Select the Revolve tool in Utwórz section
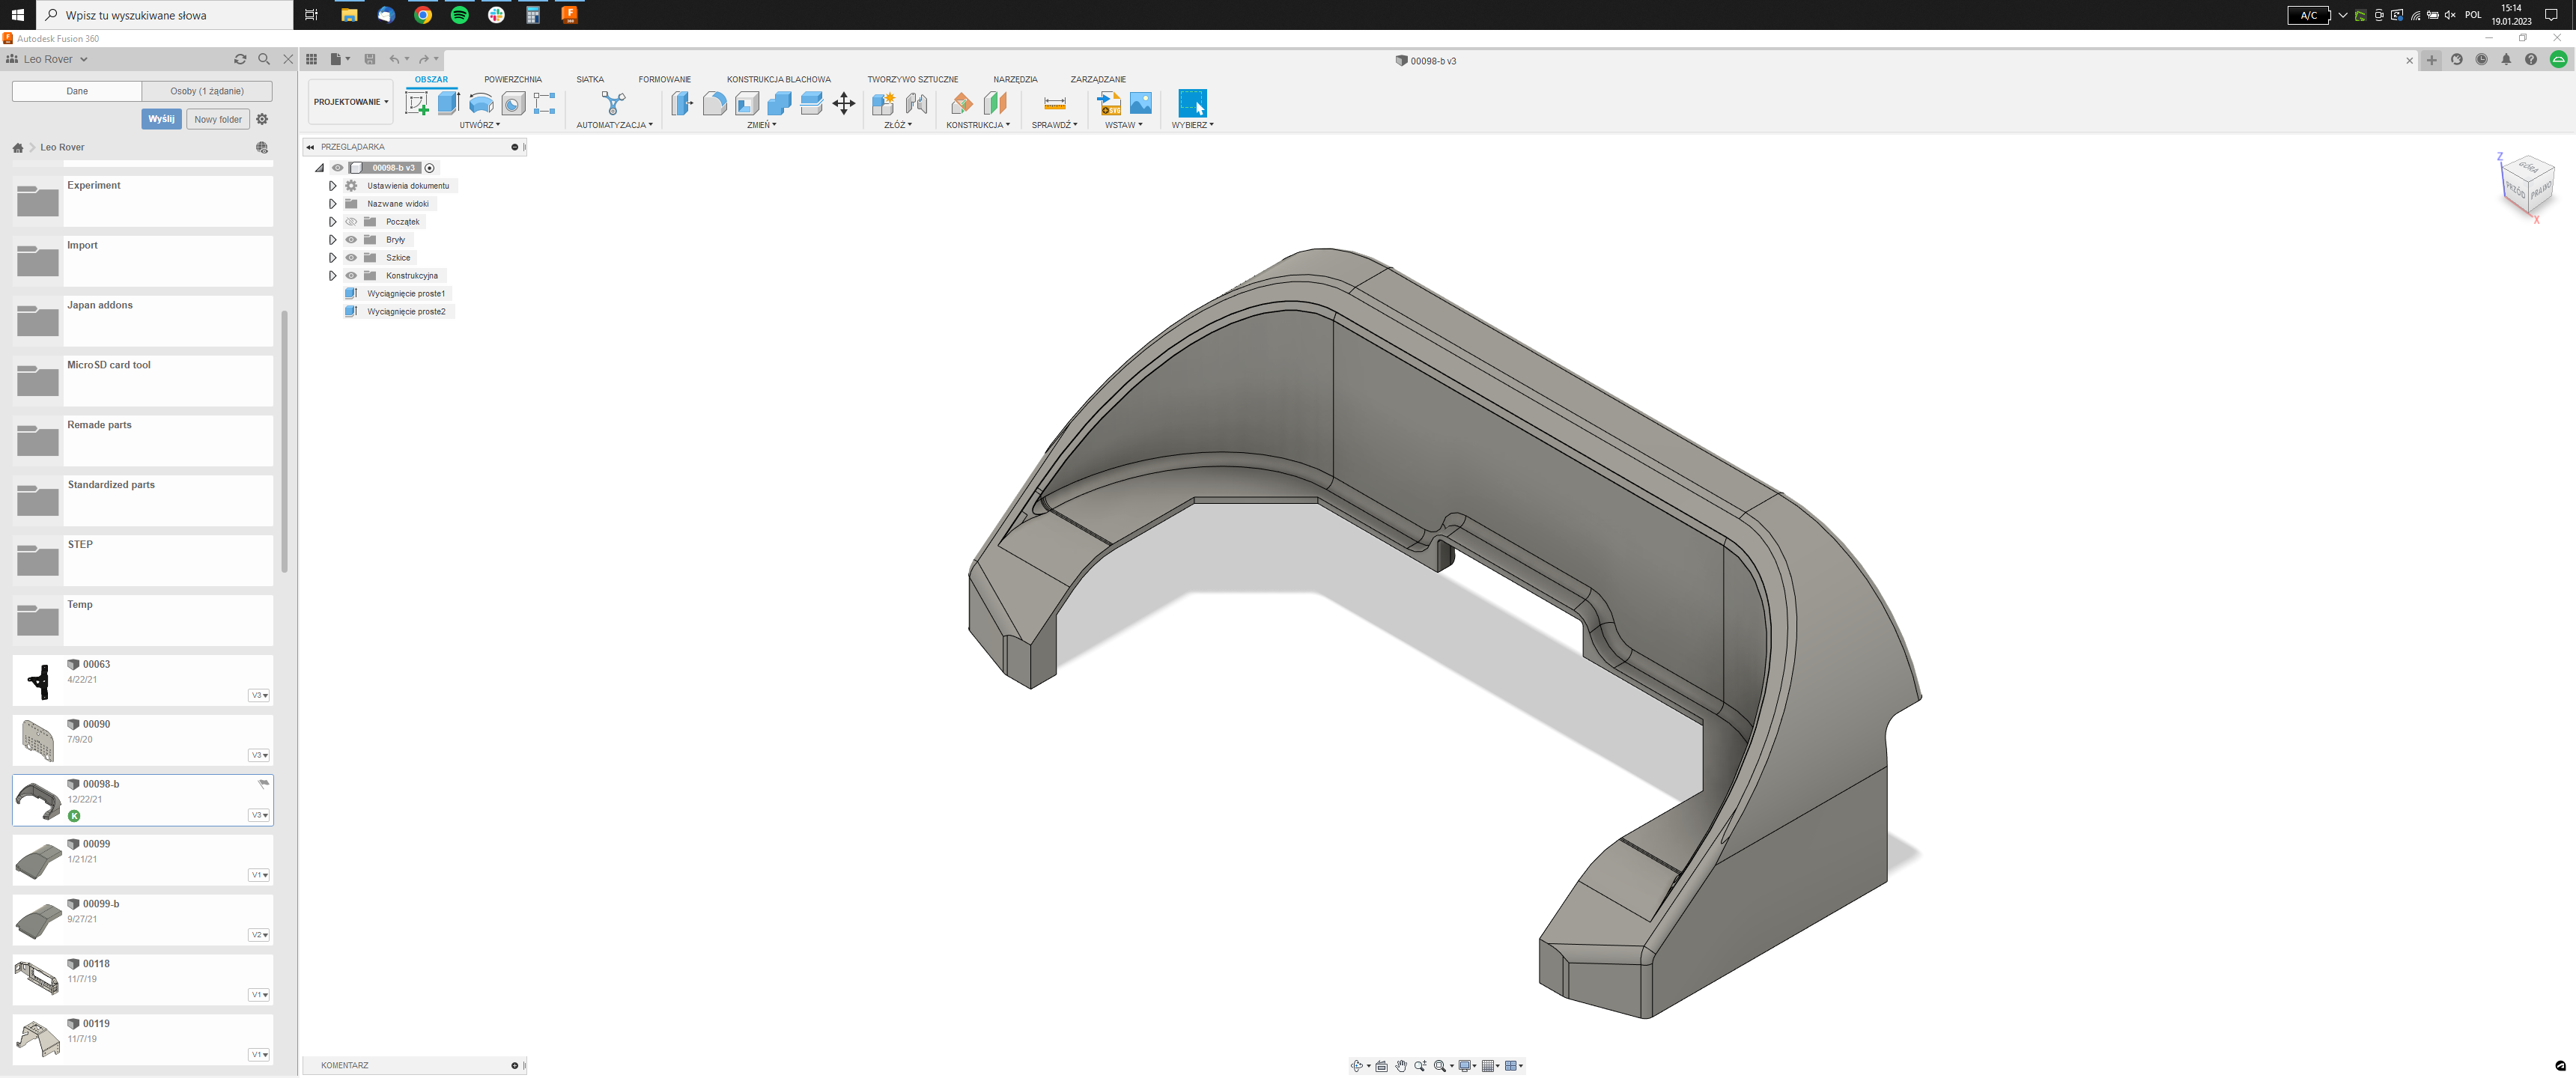This screenshot has width=2576, height=1078. pos(482,102)
